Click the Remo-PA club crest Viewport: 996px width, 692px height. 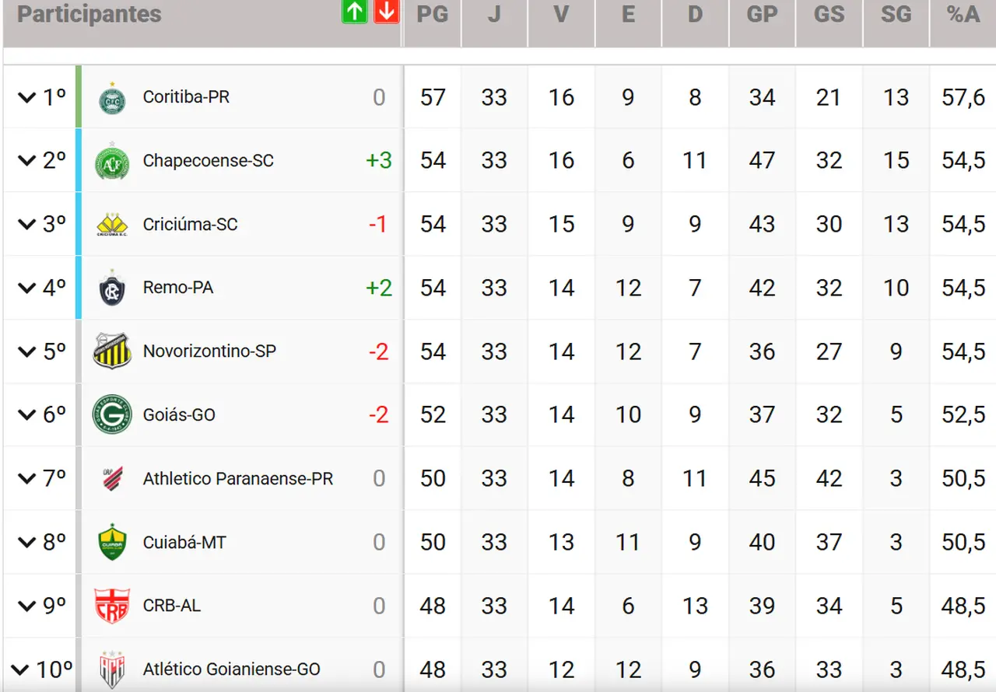[x=112, y=288]
